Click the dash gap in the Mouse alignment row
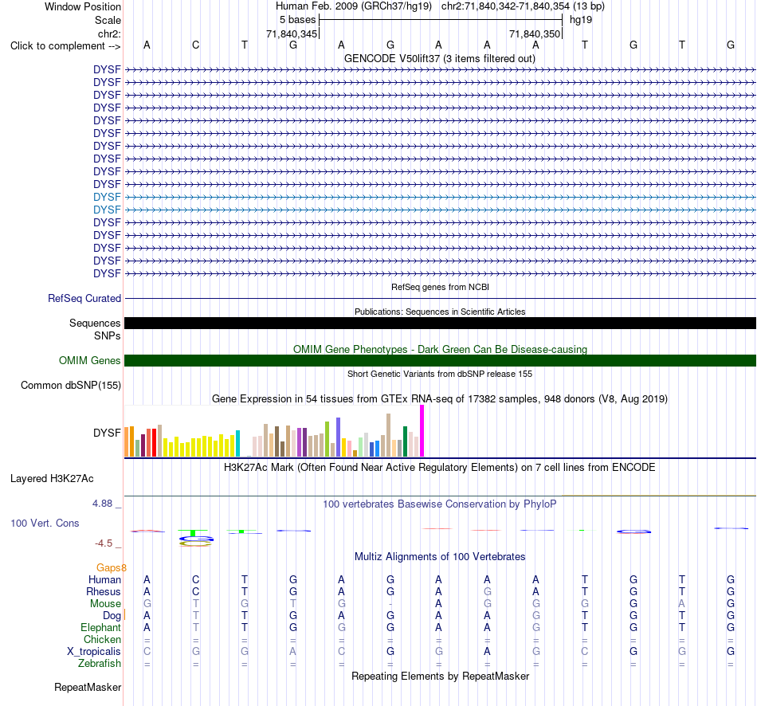 [x=390, y=604]
